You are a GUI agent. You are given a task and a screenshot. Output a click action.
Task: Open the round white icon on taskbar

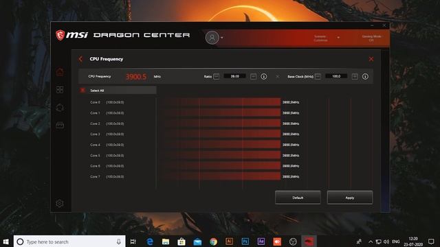point(293,242)
